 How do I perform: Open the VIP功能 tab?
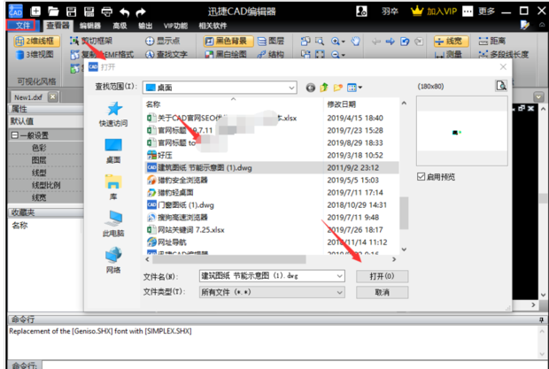pos(175,26)
